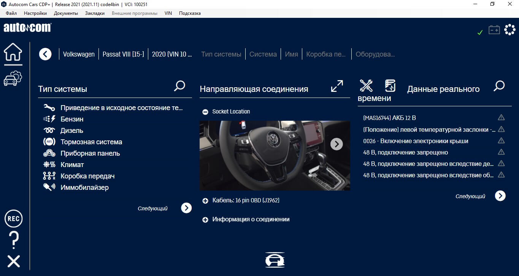The height and width of the screenshot is (276, 519).
Task: Click the car scan icon at bottom center
Action: click(275, 260)
